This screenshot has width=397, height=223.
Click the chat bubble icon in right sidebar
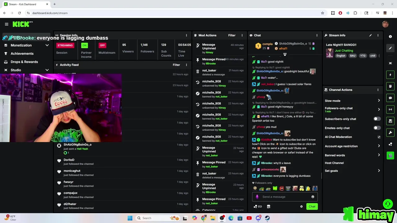(x=390, y=98)
